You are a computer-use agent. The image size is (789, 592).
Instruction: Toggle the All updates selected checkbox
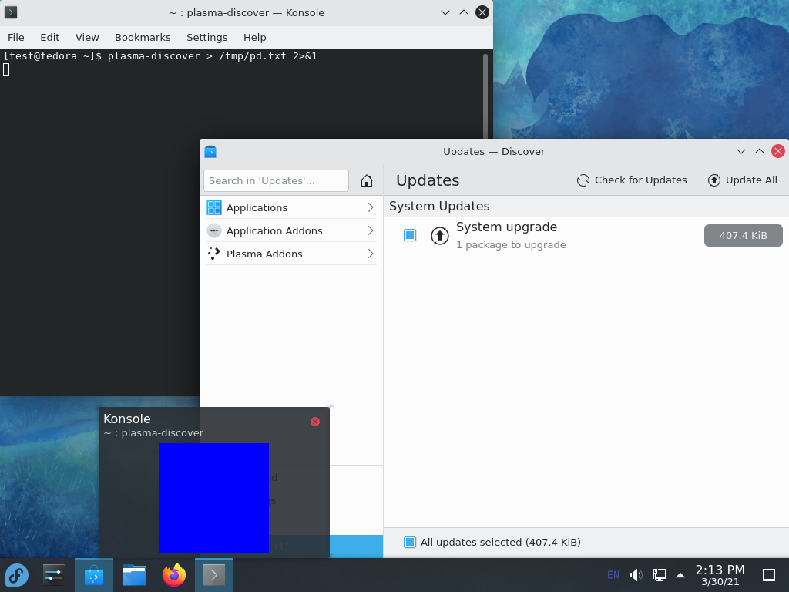(410, 542)
